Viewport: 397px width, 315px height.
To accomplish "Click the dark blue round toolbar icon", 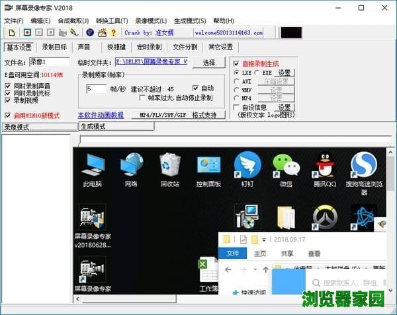I will tap(90, 32).
